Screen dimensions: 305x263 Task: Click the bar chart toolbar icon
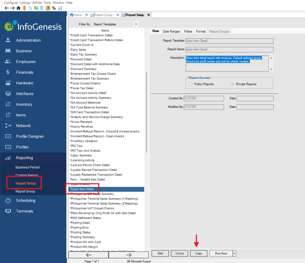click(x=60, y=8)
